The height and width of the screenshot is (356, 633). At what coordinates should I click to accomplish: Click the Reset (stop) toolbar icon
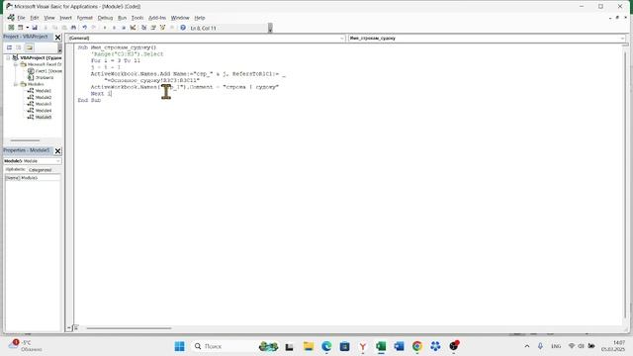[x=124, y=28]
